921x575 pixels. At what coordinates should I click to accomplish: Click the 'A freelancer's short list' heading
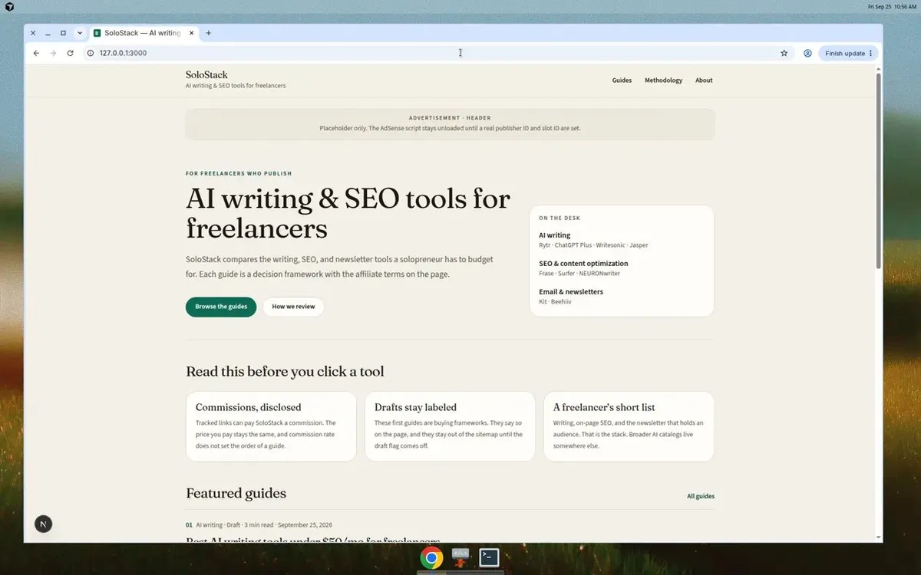(x=604, y=407)
